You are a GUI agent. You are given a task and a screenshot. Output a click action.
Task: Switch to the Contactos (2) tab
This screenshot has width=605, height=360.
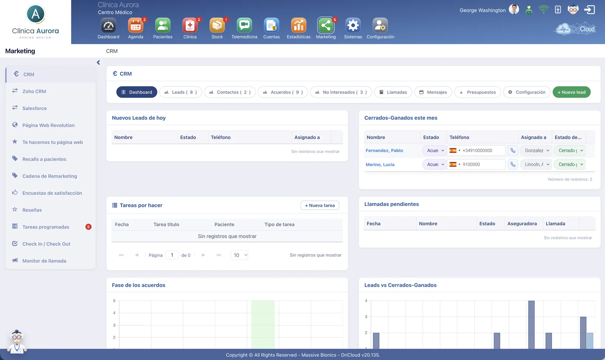230,92
